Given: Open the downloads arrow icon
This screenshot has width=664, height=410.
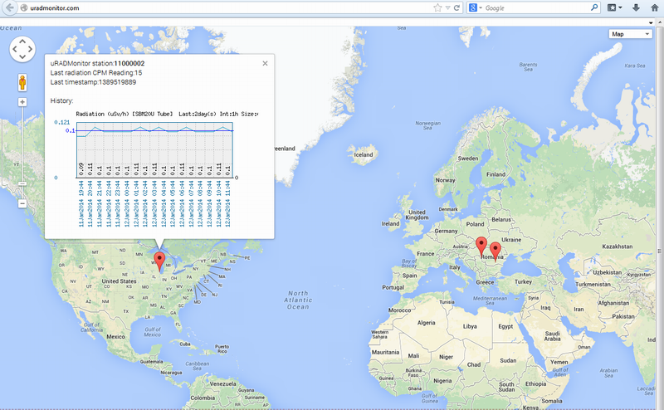Looking at the screenshot, I should tap(636, 7).
